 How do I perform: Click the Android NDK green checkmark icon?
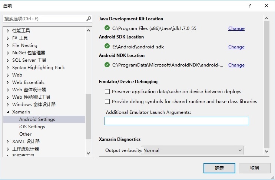[x=107, y=65]
